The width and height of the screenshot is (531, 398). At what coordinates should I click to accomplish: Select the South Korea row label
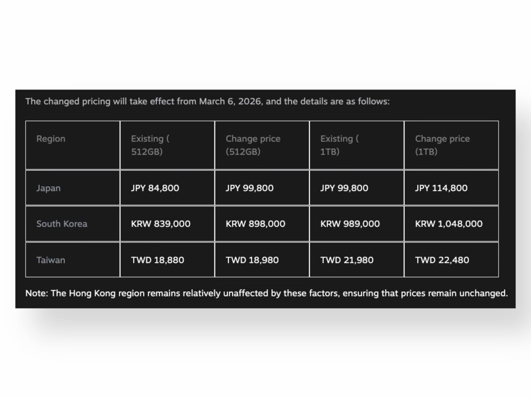coord(62,224)
